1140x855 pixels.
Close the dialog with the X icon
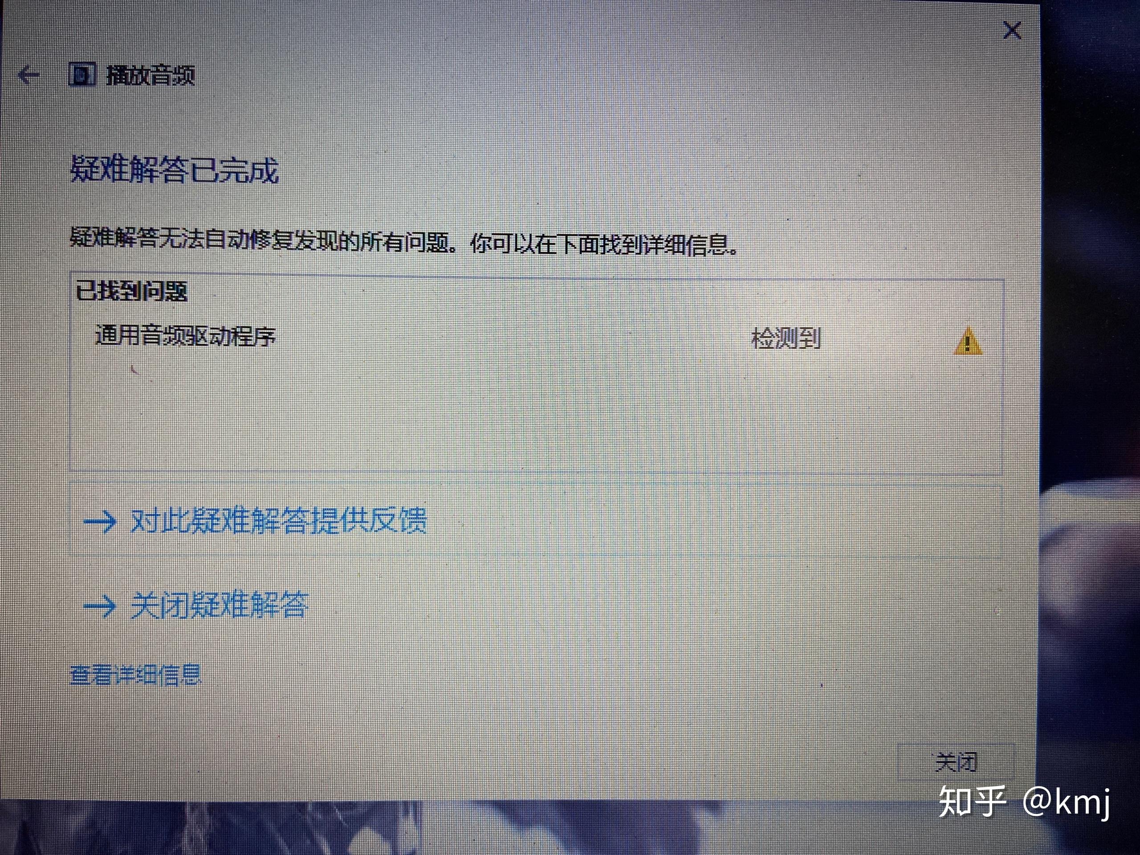click(x=1012, y=31)
